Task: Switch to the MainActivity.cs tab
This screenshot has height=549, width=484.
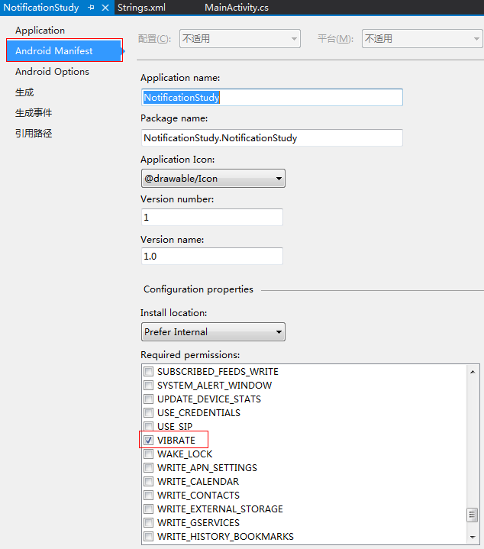Action: (237, 8)
